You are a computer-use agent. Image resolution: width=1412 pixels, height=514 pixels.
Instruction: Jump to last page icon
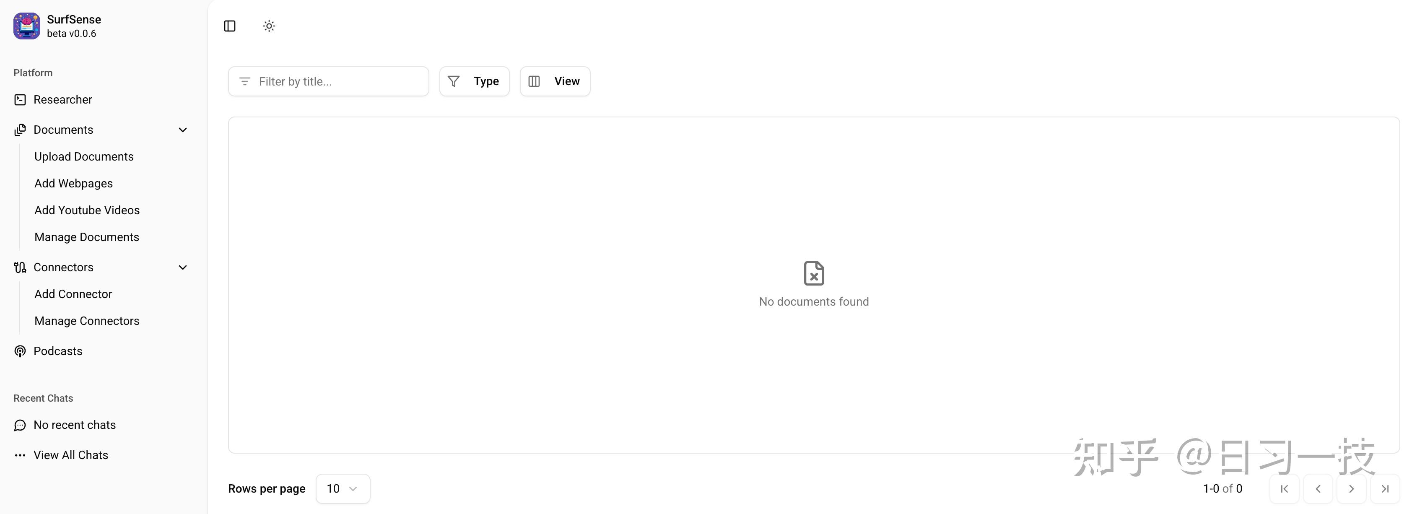click(x=1385, y=489)
